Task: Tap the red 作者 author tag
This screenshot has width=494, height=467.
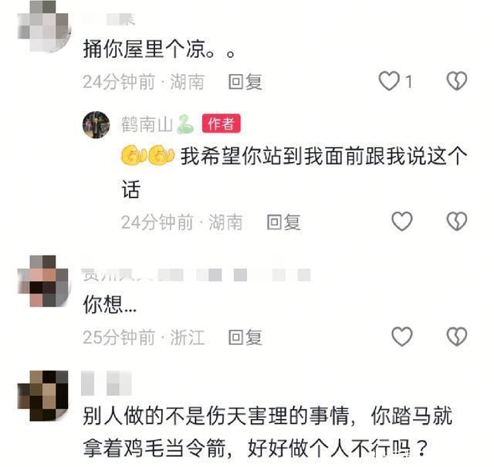Action: [x=222, y=124]
